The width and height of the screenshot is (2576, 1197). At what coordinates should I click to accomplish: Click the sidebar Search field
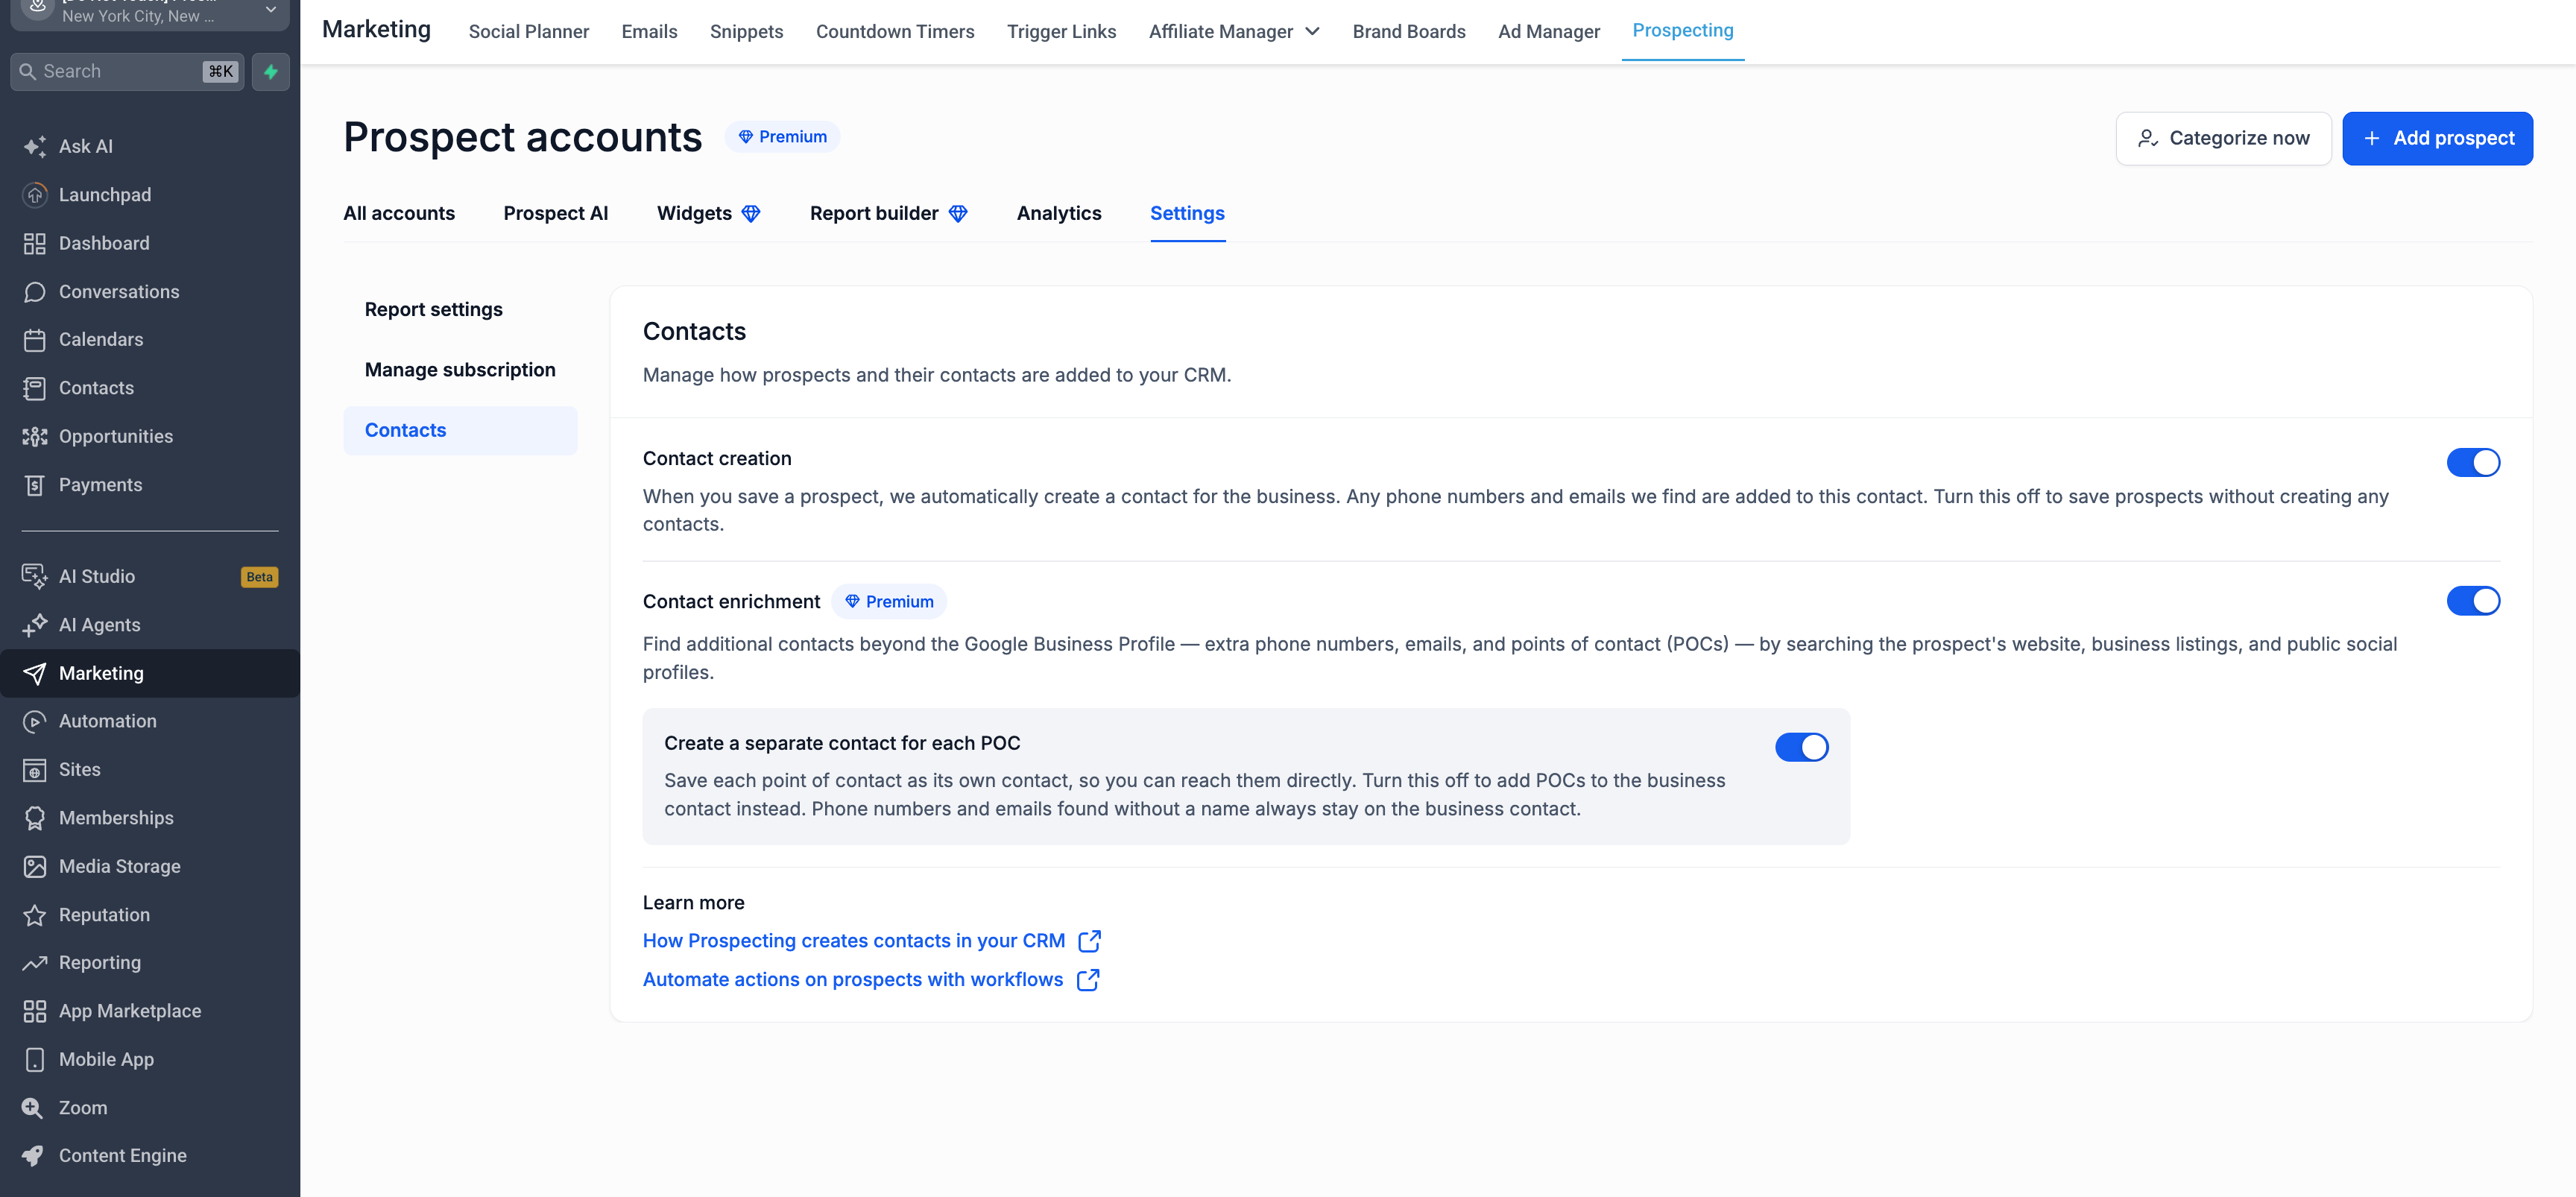pos(126,72)
